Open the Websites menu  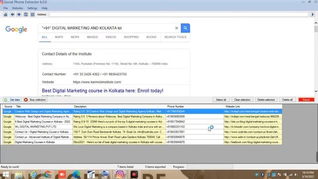[x=17, y=8]
